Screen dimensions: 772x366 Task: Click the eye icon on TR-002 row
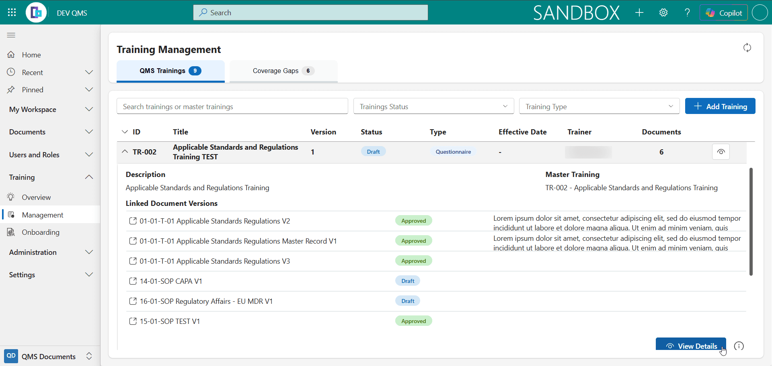click(721, 152)
